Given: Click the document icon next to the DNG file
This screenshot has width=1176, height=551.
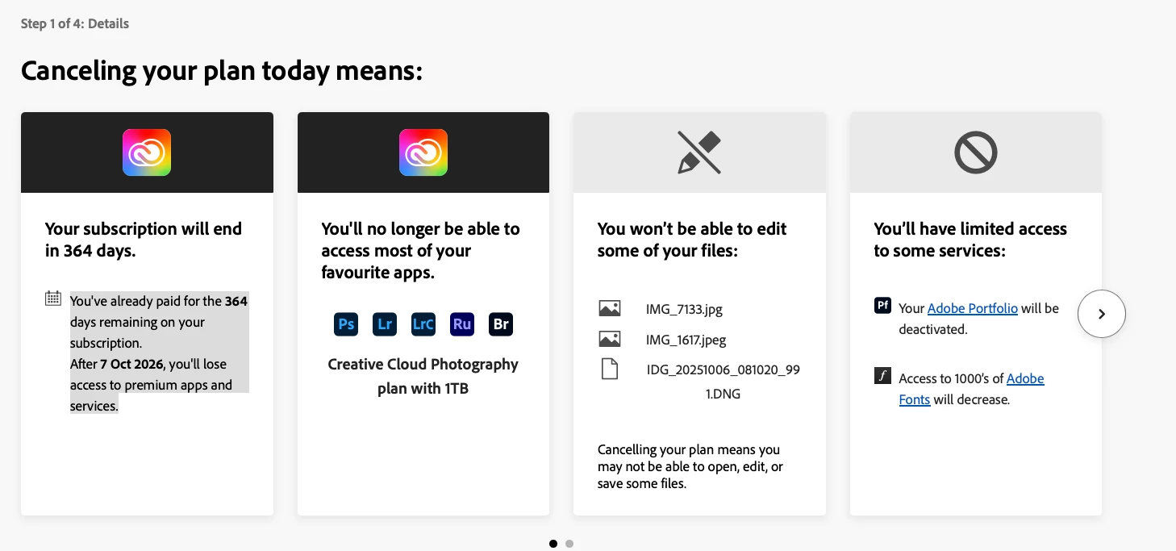Looking at the screenshot, I should [610, 369].
